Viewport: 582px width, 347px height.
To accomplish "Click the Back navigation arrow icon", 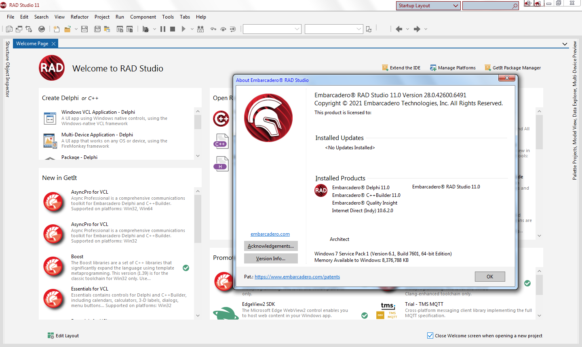I will pyautogui.click(x=399, y=29).
